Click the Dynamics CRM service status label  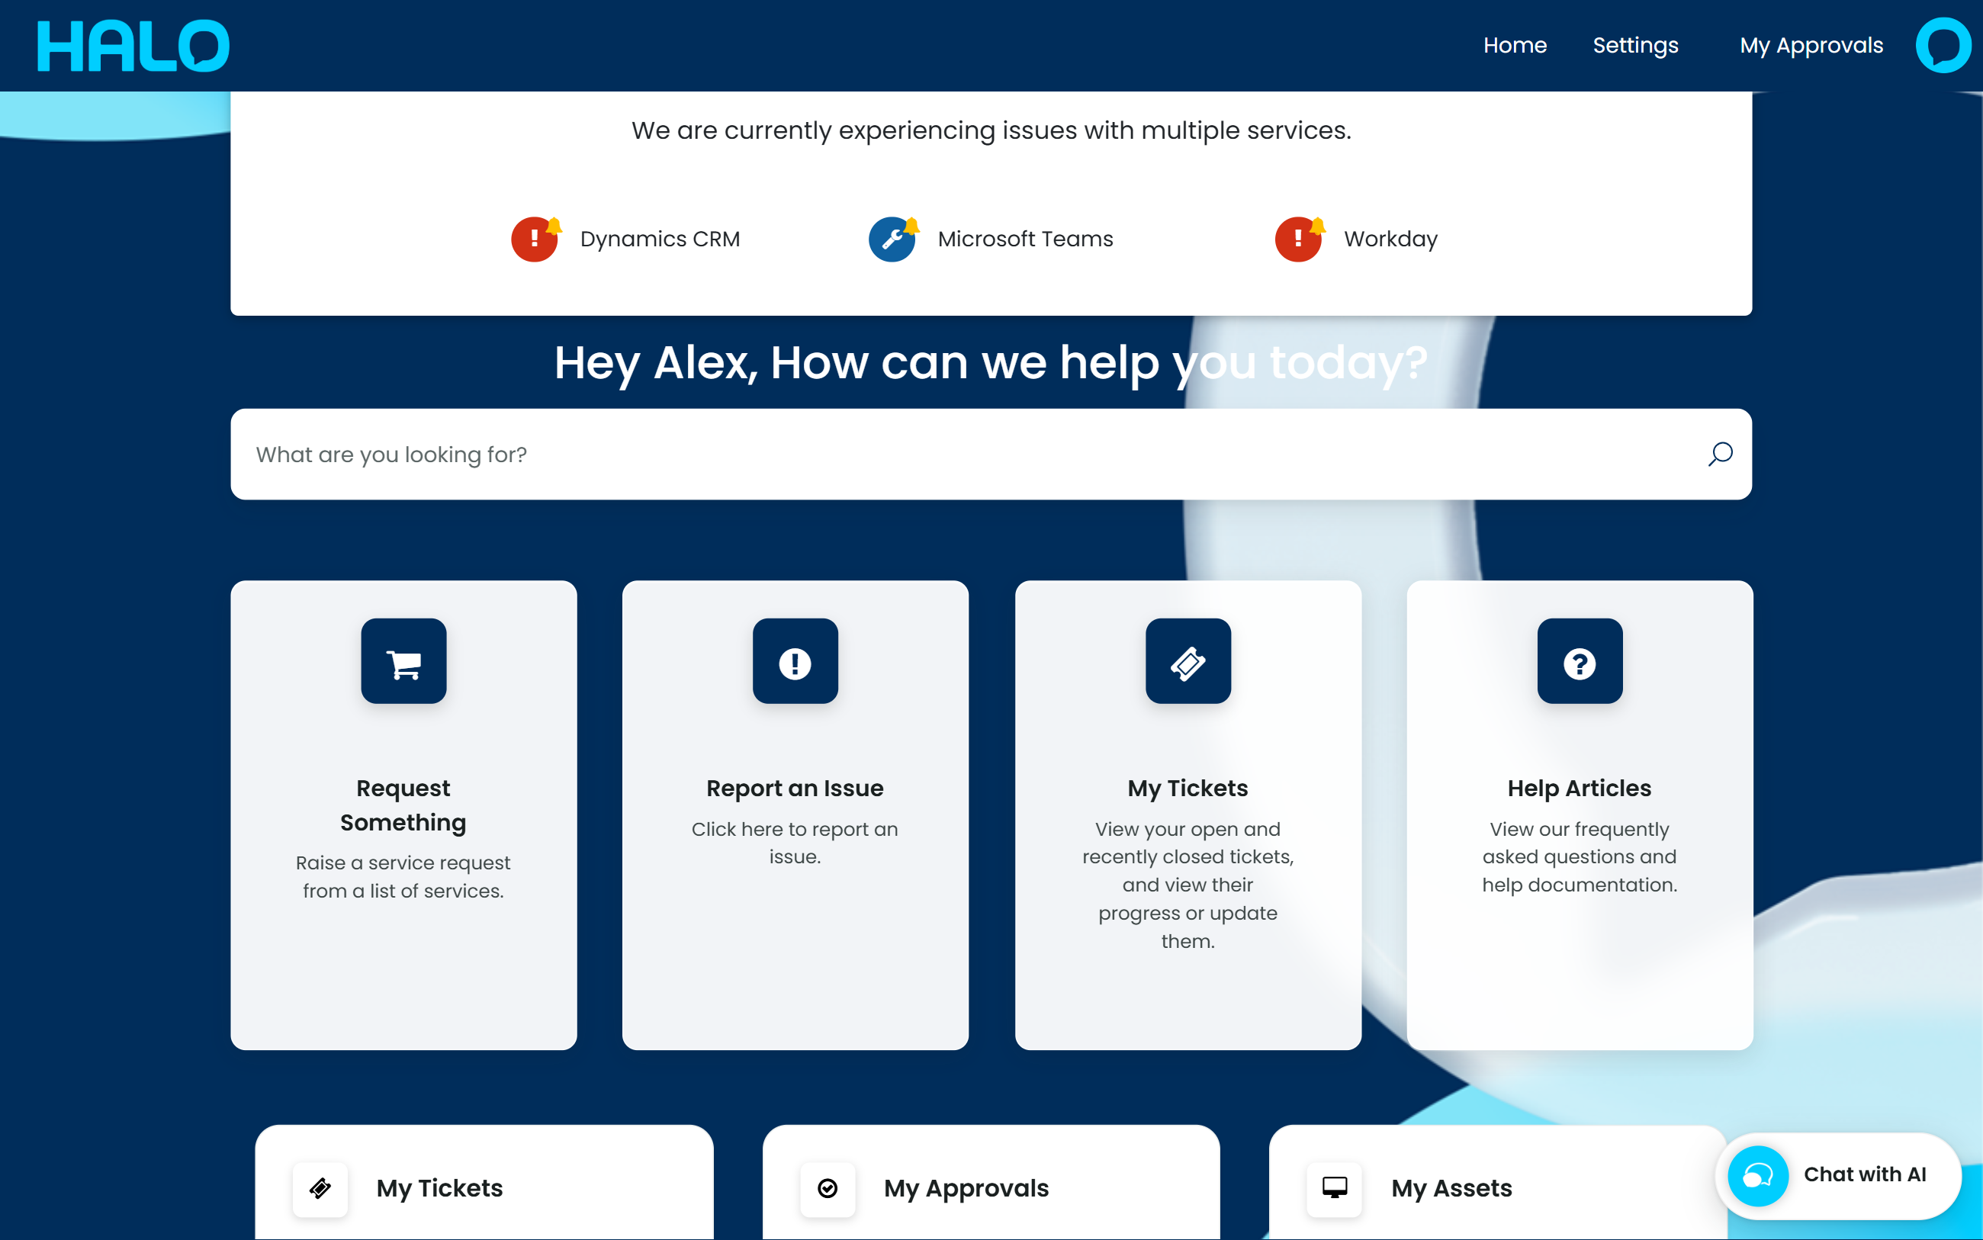coord(660,239)
